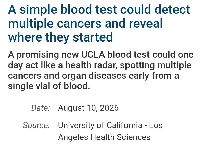202x144 pixels.
Task: Click the word "early" in the summary
Action: [139, 76]
